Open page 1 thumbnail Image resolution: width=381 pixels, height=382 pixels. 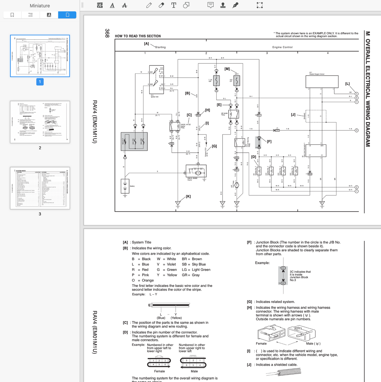(x=40, y=56)
